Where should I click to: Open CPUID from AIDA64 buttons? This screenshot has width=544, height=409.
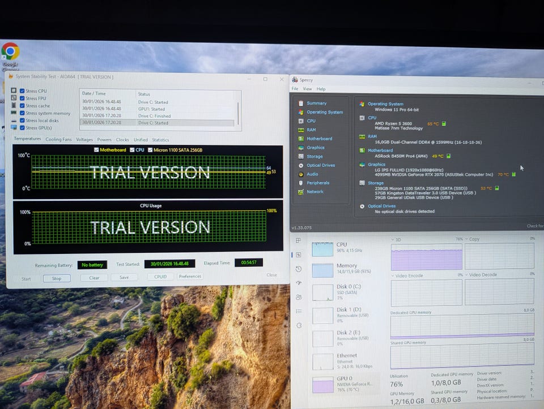(160, 277)
